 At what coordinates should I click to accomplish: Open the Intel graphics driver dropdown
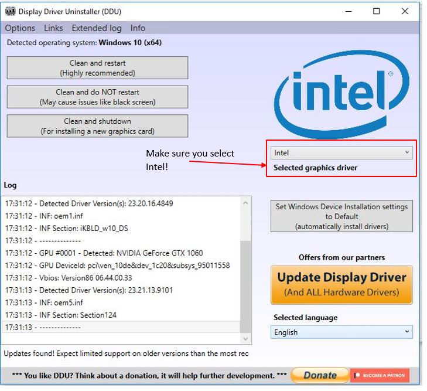[x=341, y=153]
